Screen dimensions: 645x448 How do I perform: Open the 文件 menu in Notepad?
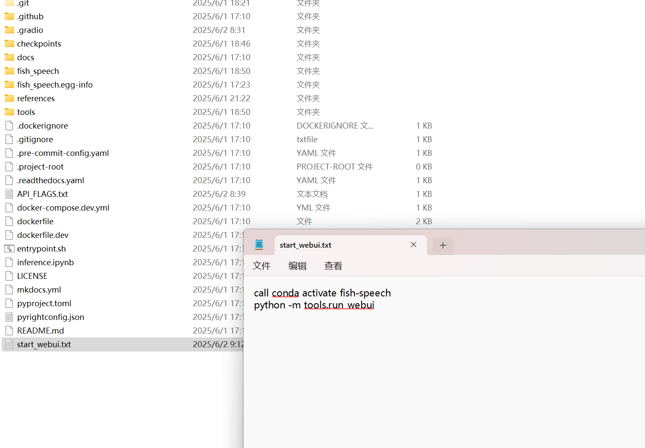point(262,266)
